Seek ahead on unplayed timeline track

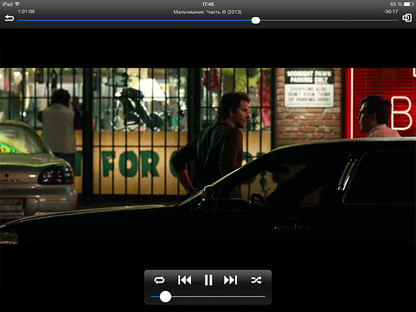click(x=329, y=20)
